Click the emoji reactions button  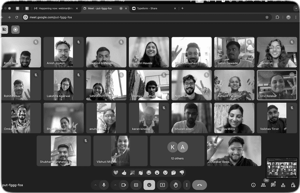(x=150, y=185)
